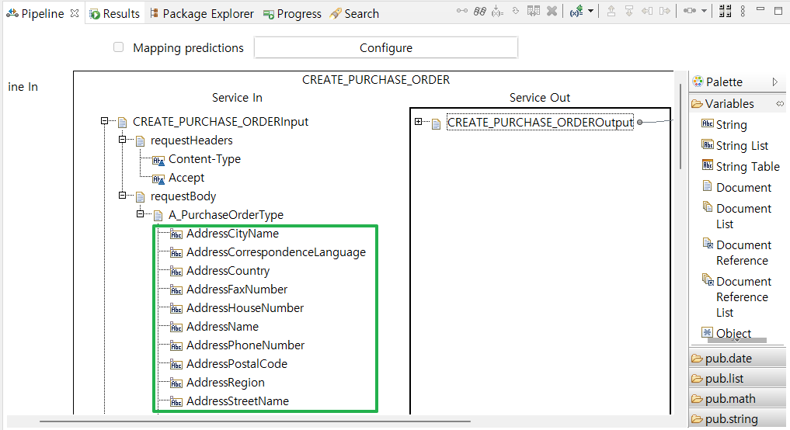This screenshot has height=430, width=790.
Task: Select the Content-Type header variable
Action: [x=204, y=159]
